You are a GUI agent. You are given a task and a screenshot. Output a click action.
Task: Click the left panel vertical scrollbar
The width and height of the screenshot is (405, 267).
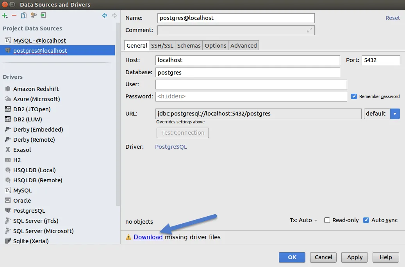[118, 114]
